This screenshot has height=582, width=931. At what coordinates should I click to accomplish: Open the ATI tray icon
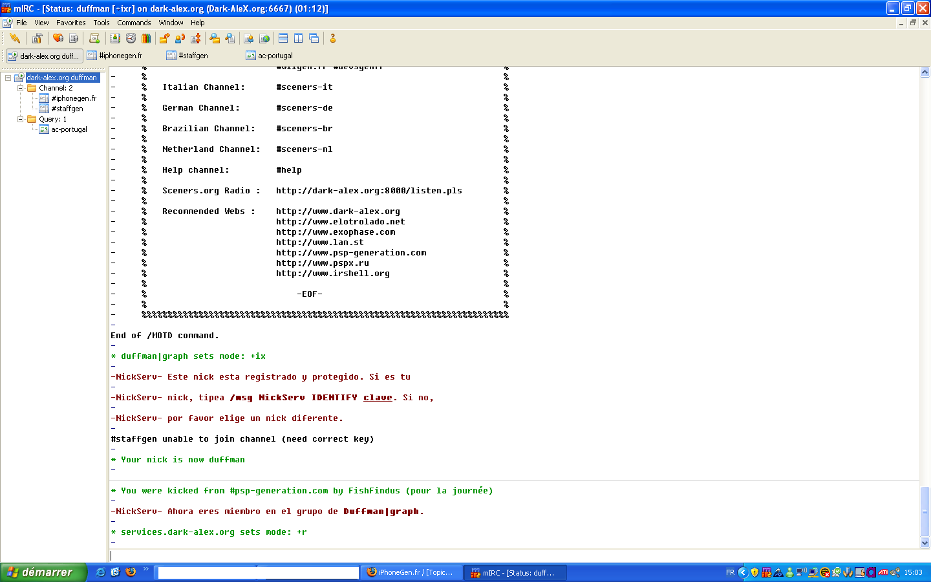point(883,572)
